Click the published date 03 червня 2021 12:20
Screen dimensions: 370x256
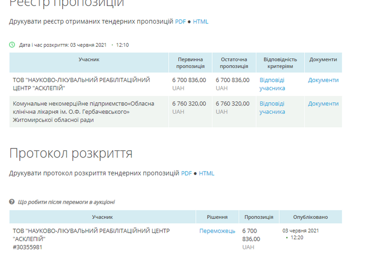click(300, 234)
